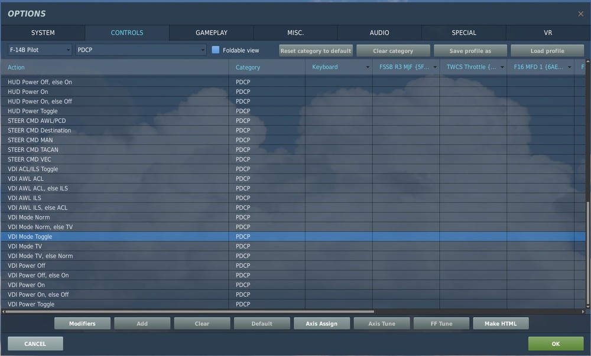This screenshot has width=591, height=356.
Task: Select the STEER CMD VEC row
Action: point(293,159)
